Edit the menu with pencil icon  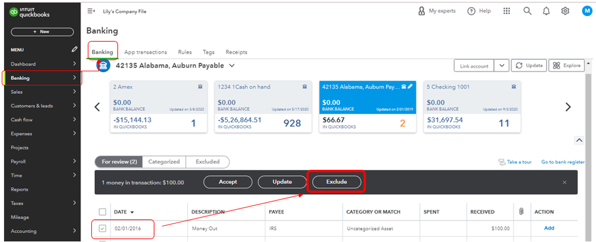click(x=75, y=49)
